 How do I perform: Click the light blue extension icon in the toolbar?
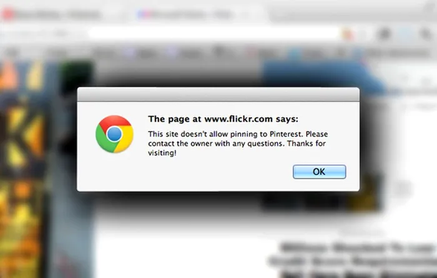pyautogui.click(x=405, y=34)
